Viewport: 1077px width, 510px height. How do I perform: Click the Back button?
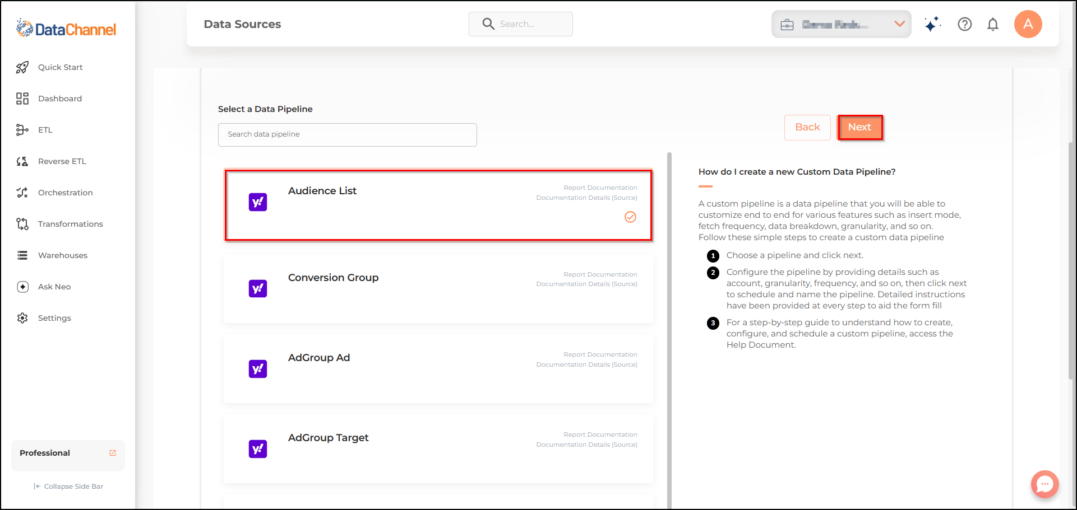(x=807, y=128)
